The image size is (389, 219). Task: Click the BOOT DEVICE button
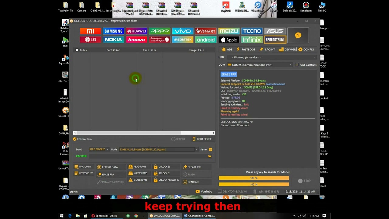[x=202, y=139]
